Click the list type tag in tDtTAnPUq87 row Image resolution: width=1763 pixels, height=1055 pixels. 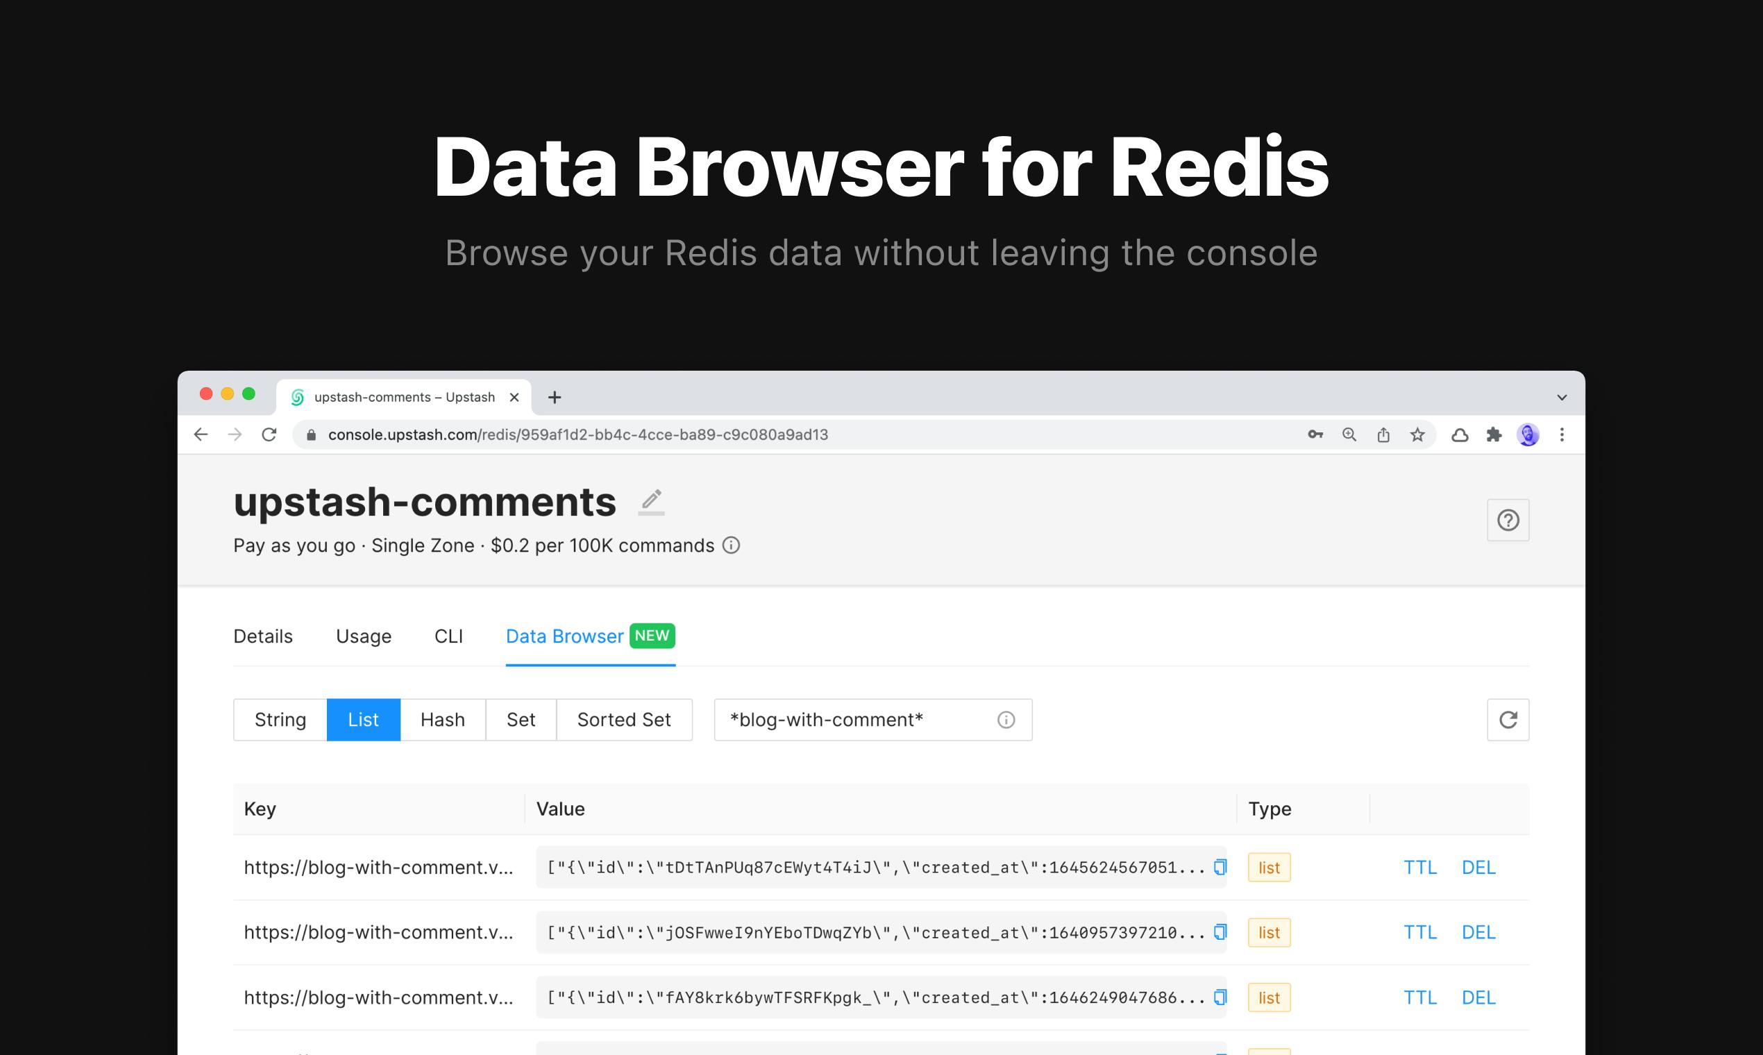tap(1269, 868)
